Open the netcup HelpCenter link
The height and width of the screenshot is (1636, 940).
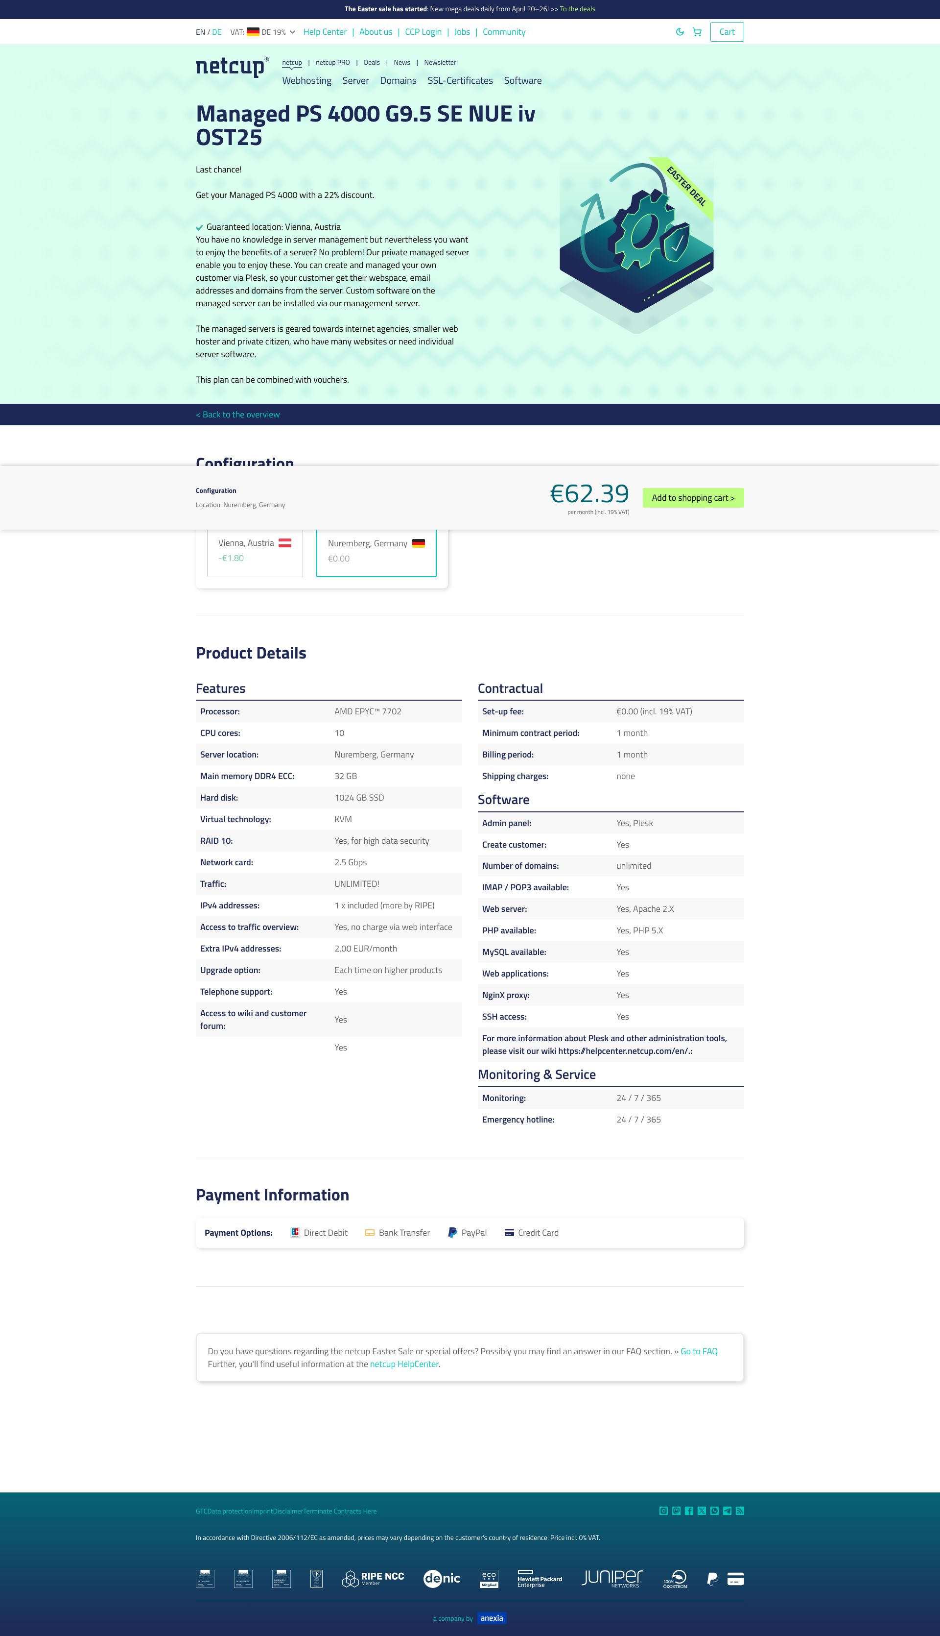404,1364
